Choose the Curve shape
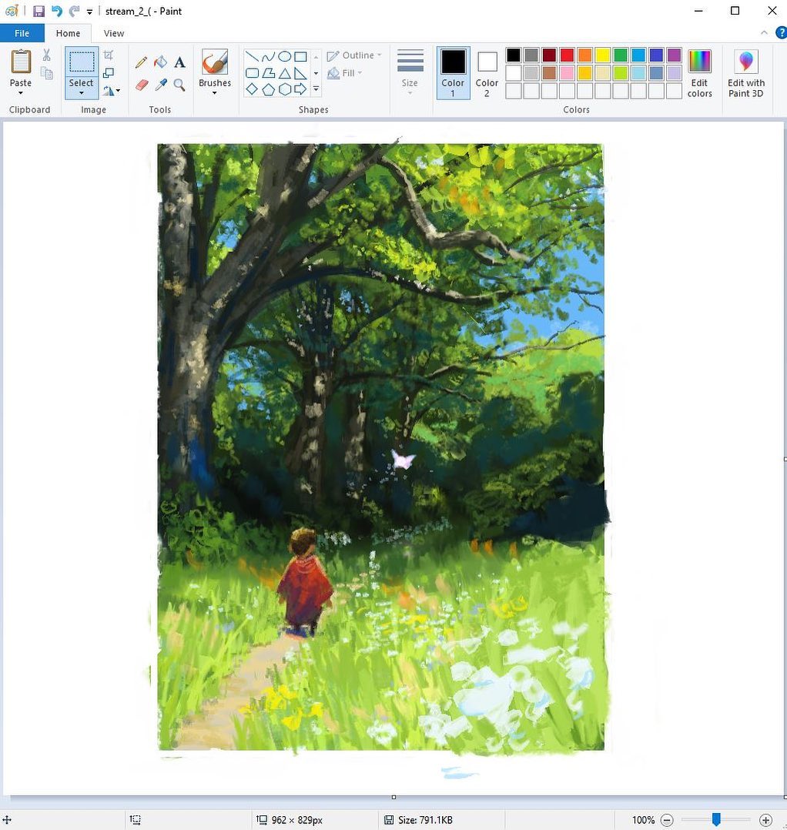The height and width of the screenshot is (830, 787). tap(268, 56)
